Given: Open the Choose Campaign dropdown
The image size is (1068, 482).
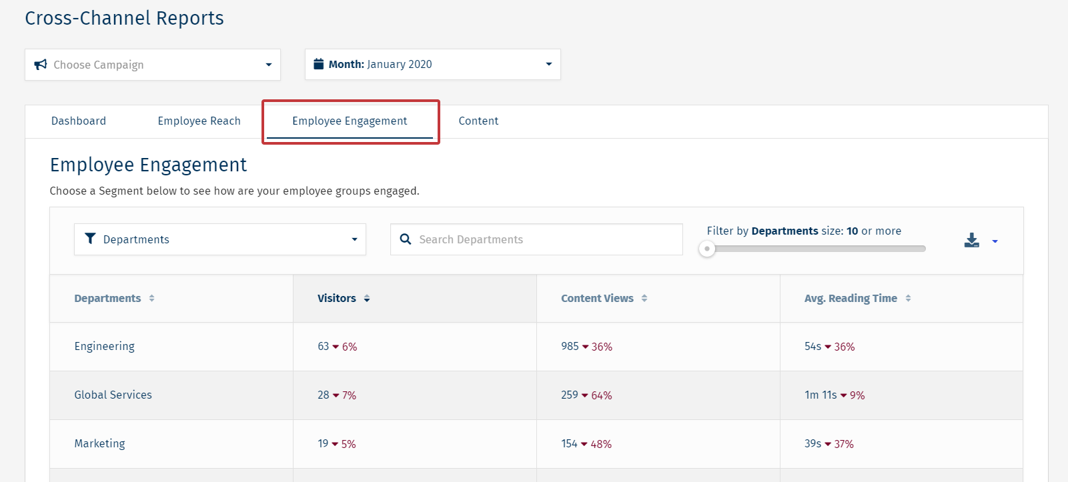Looking at the screenshot, I should 153,65.
